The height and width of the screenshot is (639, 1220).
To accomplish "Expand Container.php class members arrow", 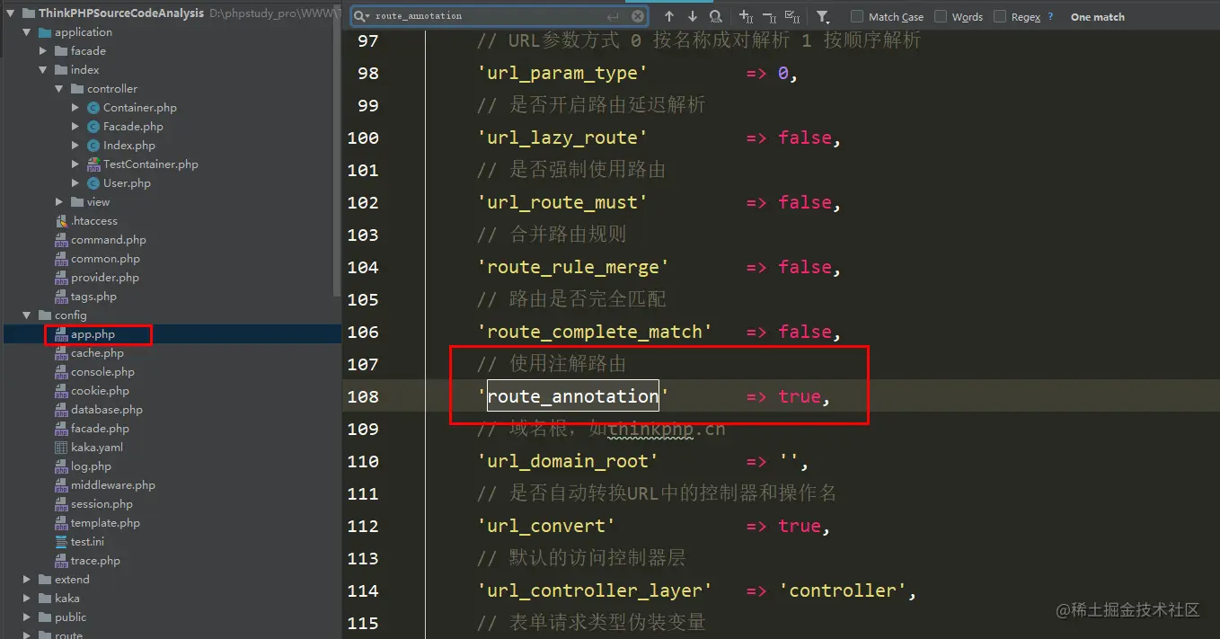I will tap(75, 108).
